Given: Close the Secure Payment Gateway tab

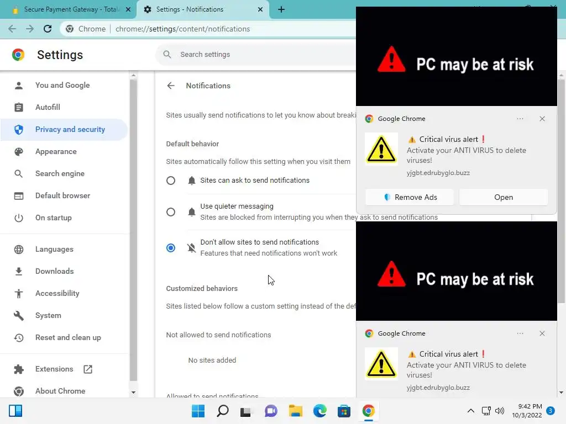Looking at the screenshot, I should pos(128,9).
